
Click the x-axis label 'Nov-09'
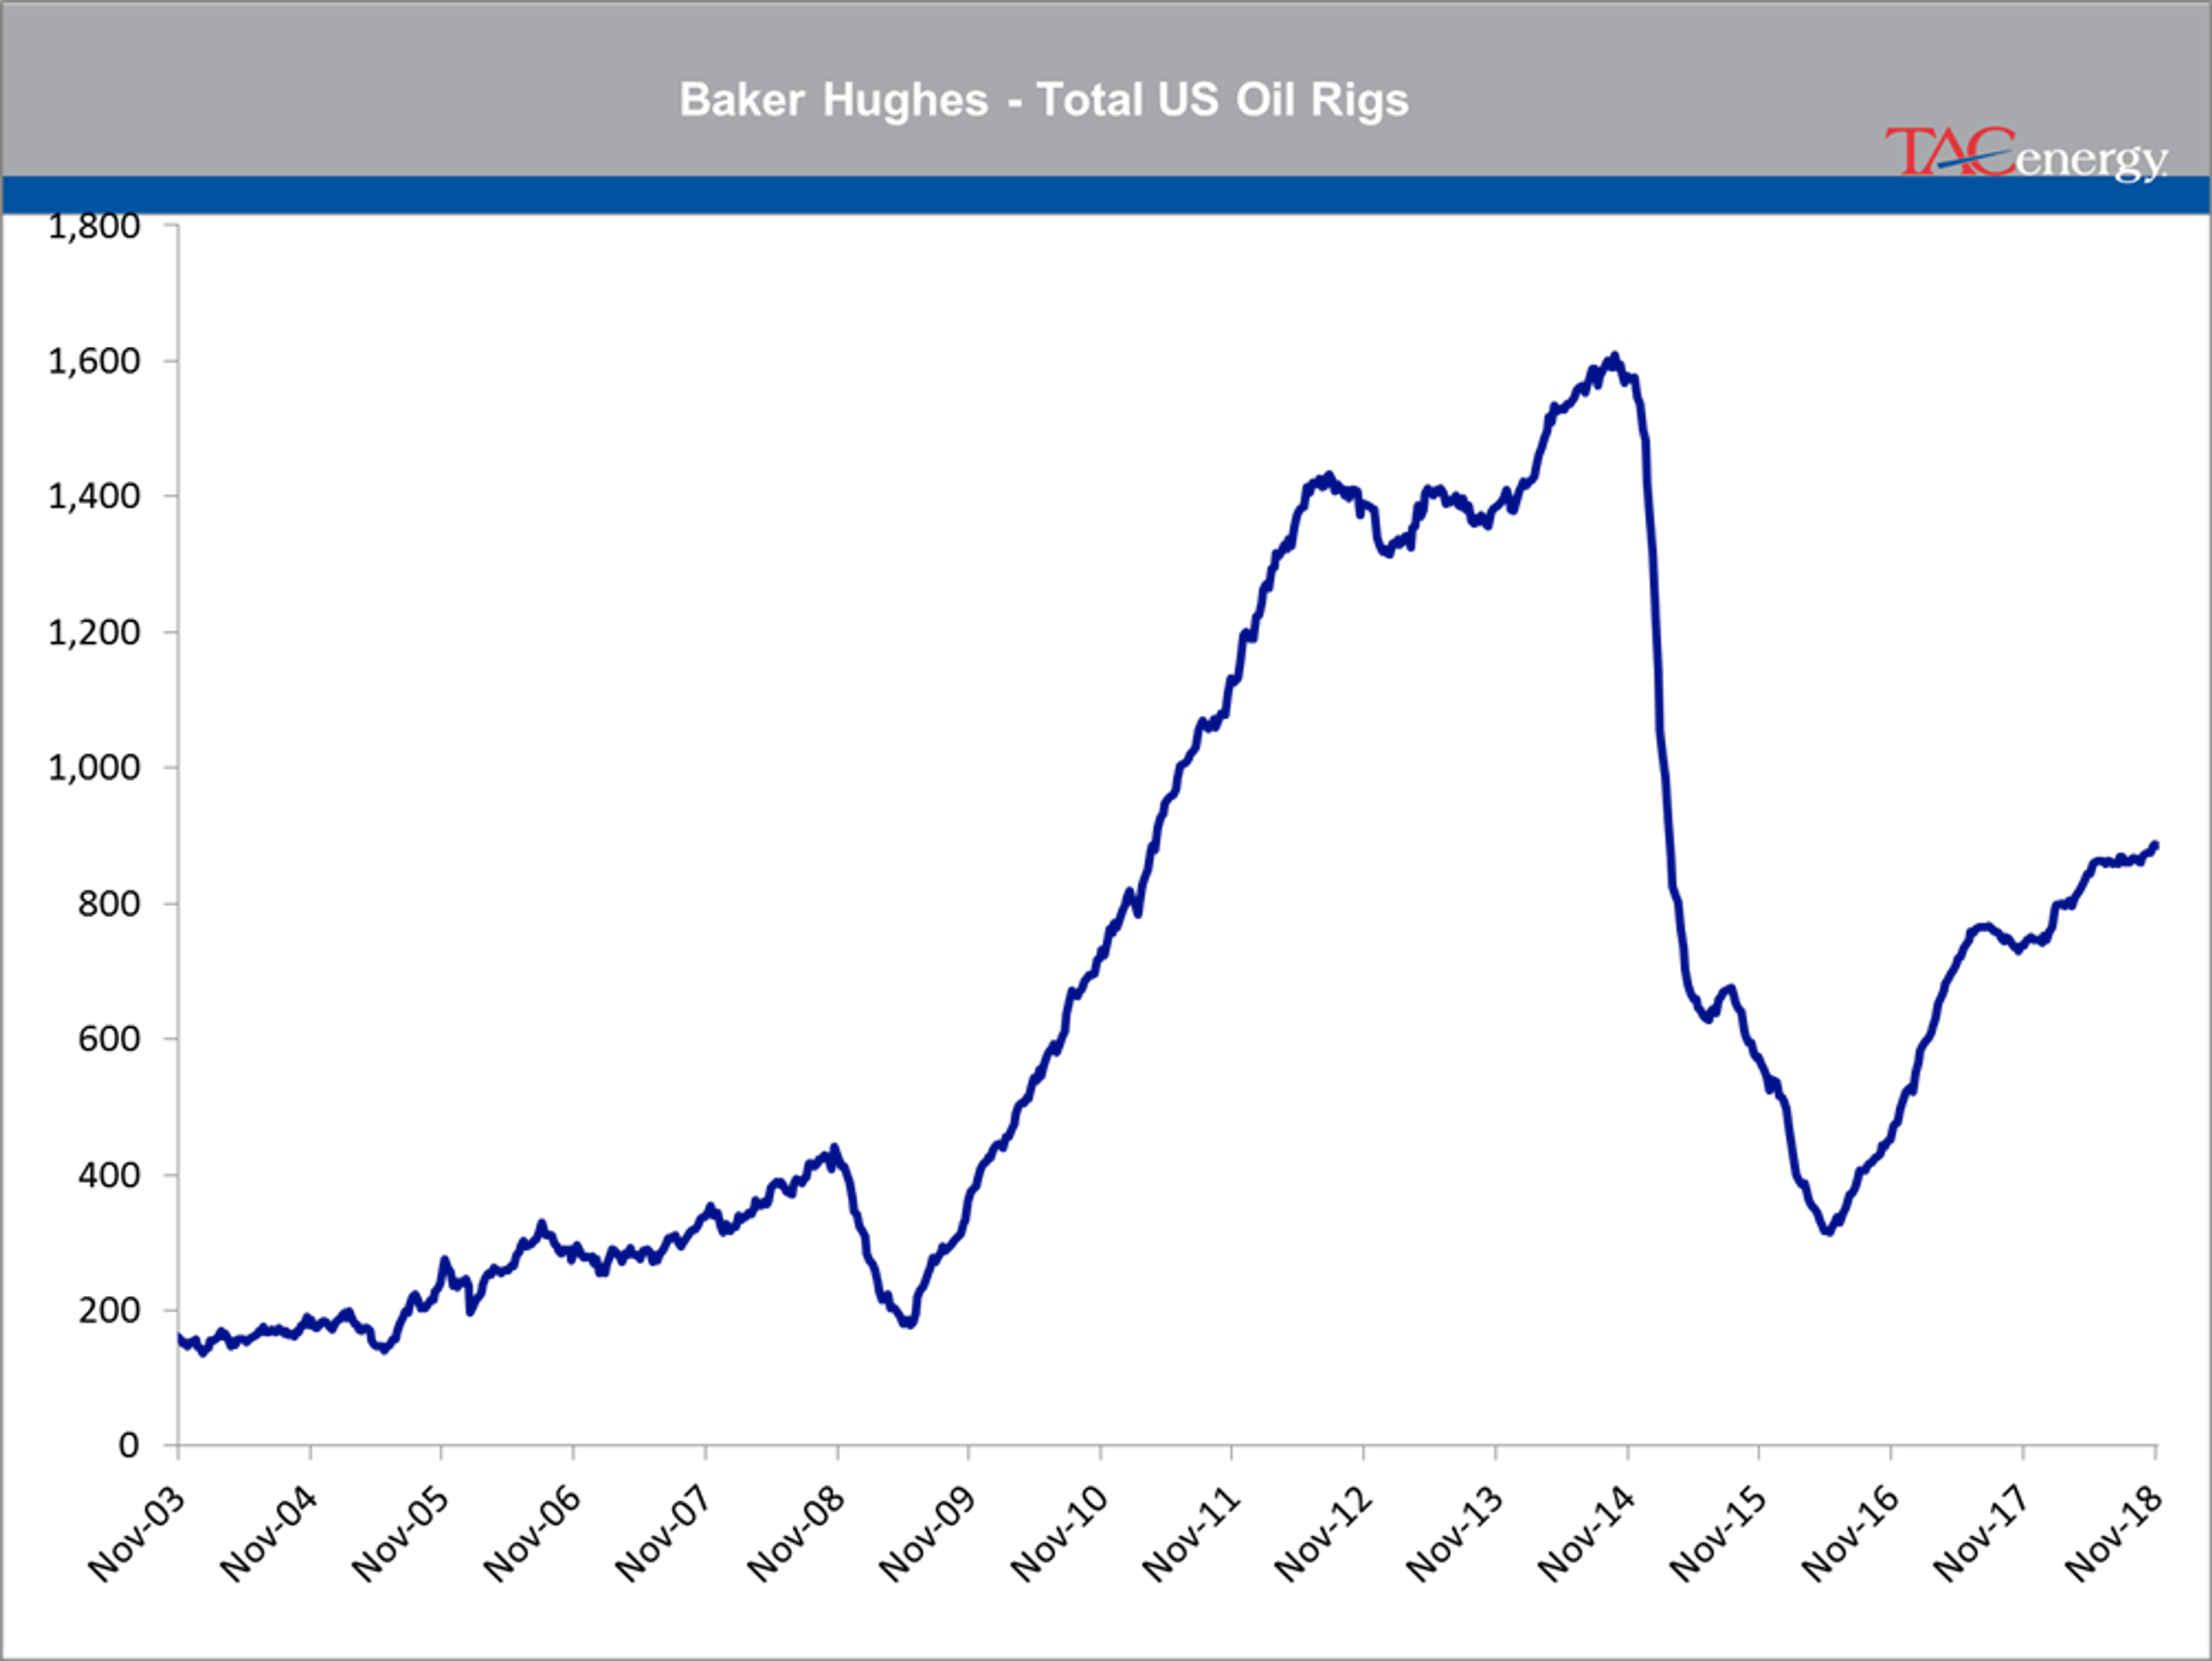click(x=927, y=1534)
